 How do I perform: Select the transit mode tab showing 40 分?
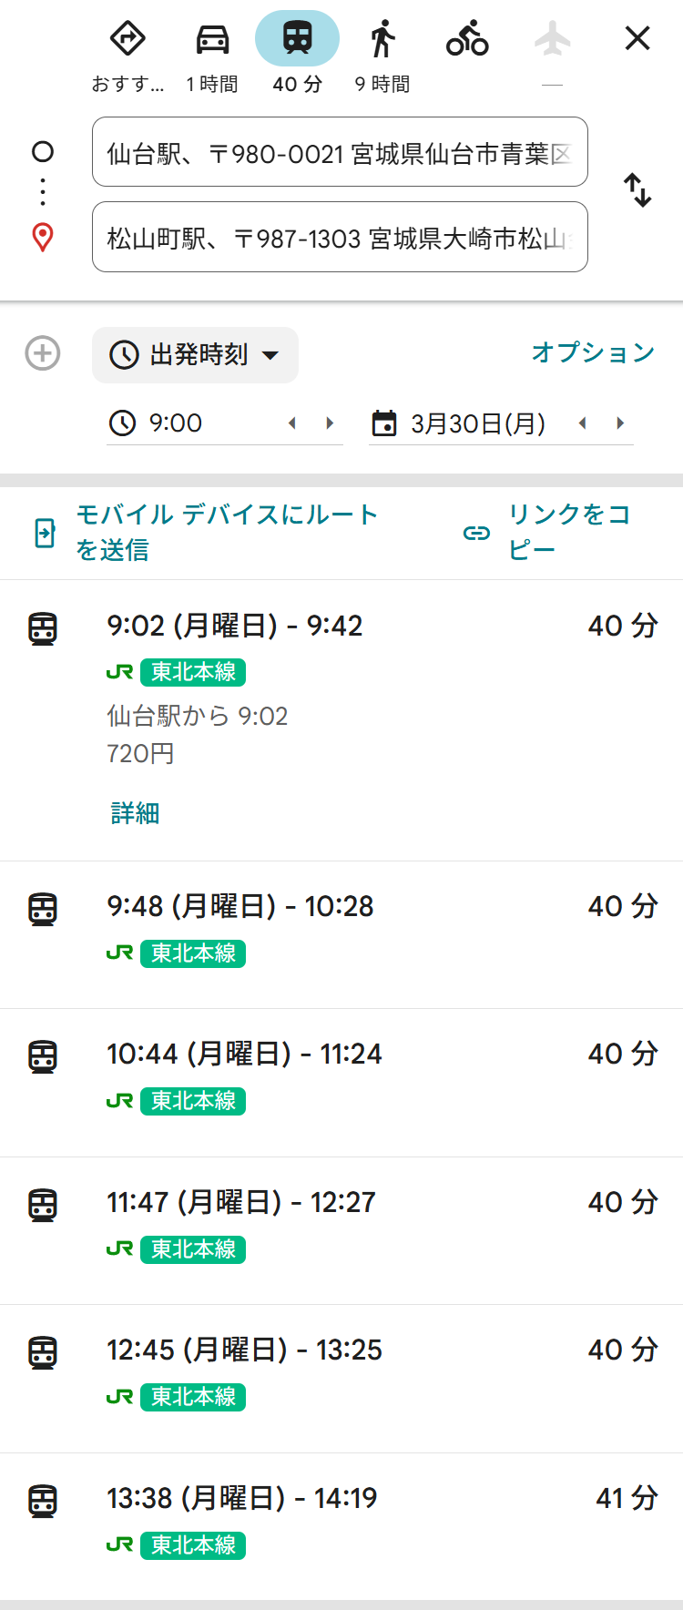click(297, 40)
